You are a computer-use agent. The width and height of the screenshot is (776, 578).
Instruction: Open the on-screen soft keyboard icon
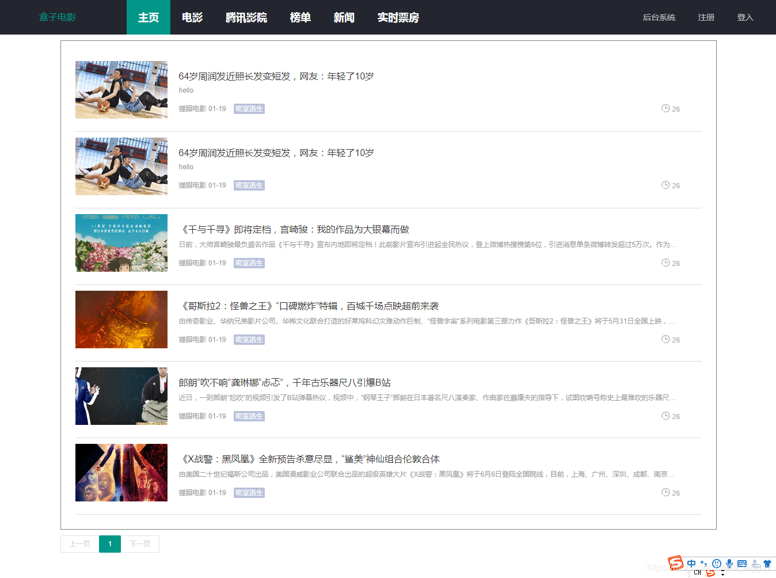pos(742,563)
